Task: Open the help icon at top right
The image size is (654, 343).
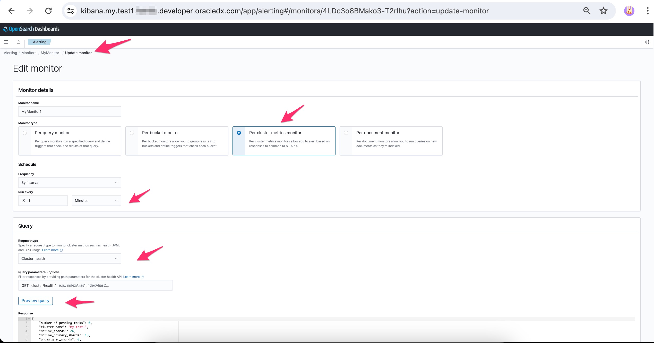Action: coord(647,42)
